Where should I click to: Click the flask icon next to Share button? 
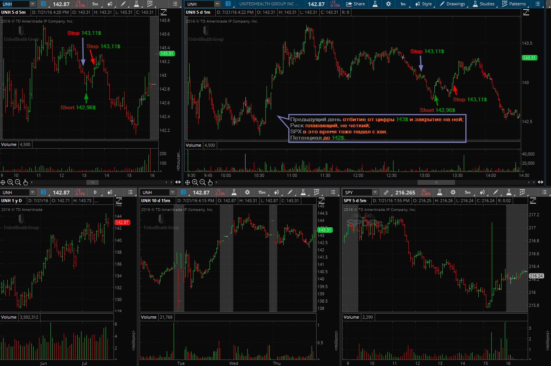pos(375,4)
